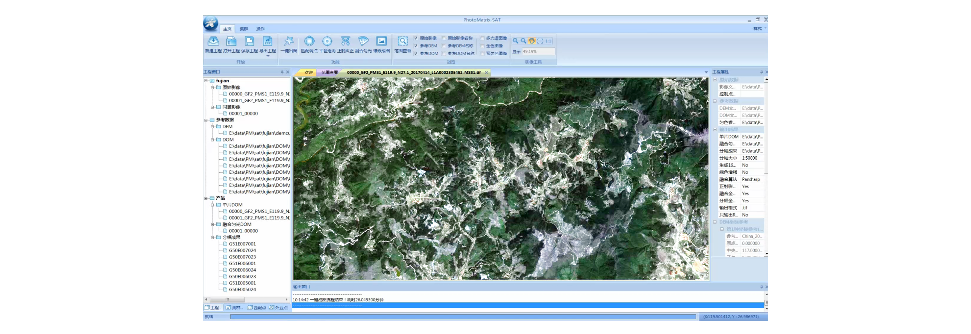Select G51E007001 in the project tree
This screenshot has width=971, height=334.
(242, 244)
